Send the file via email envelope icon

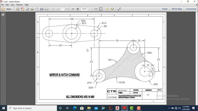pos(46,9)
